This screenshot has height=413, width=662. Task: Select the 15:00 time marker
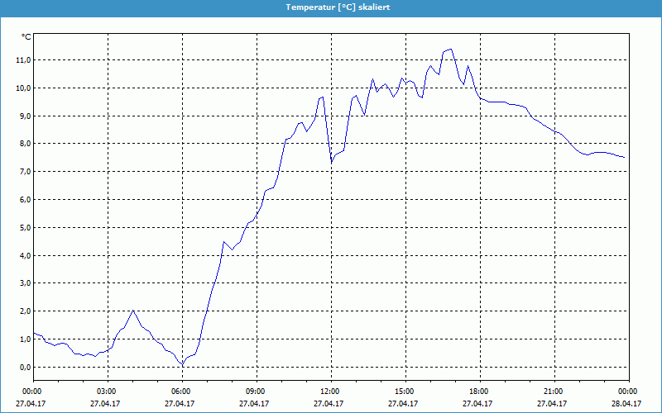click(x=405, y=392)
